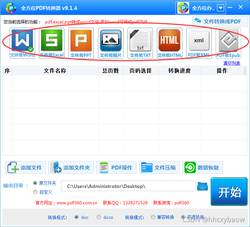
Task: Select the 文件转Word conversion icon
Action: point(22,43)
